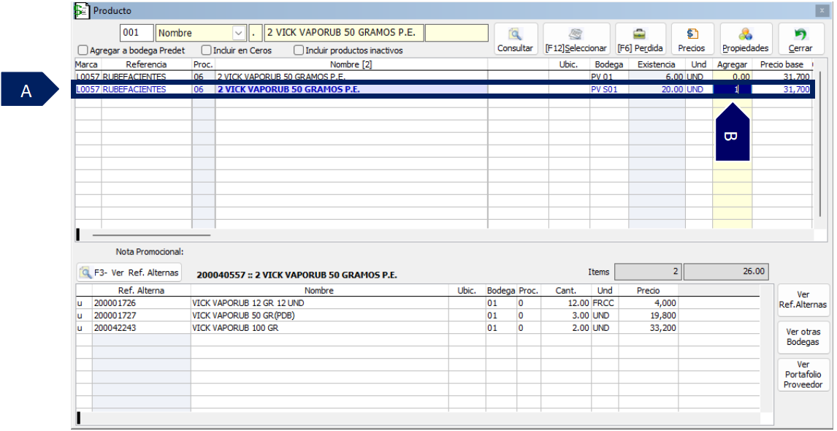Click the Ver Ref.Alternas side button
Viewport: 837px width, 431px height.
tap(804, 300)
